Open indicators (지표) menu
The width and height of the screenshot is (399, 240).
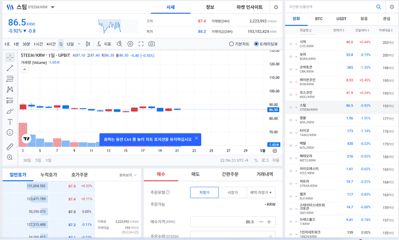click(104, 44)
